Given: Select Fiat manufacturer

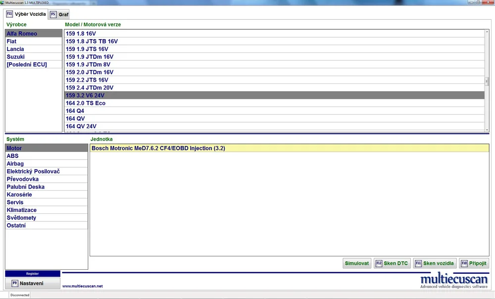Looking at the screenshot, I should click(x=34, y=42).
